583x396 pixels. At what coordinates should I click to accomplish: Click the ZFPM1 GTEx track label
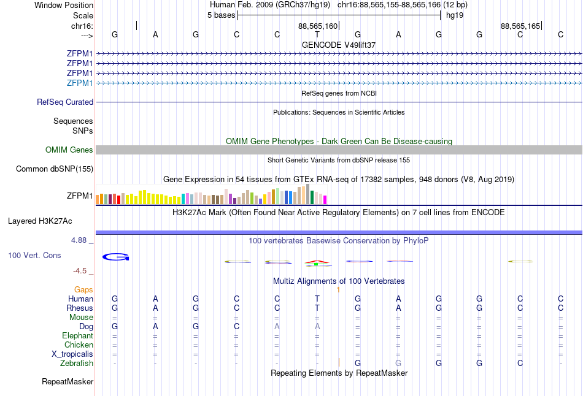[80, 196]
